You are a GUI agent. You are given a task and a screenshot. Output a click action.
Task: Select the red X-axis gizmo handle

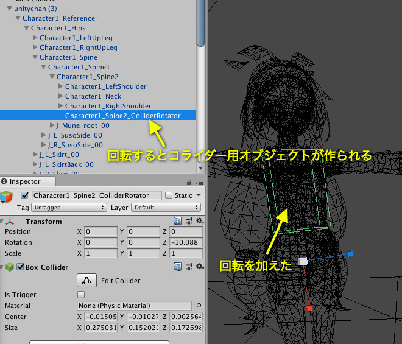(x=309, y=308)
